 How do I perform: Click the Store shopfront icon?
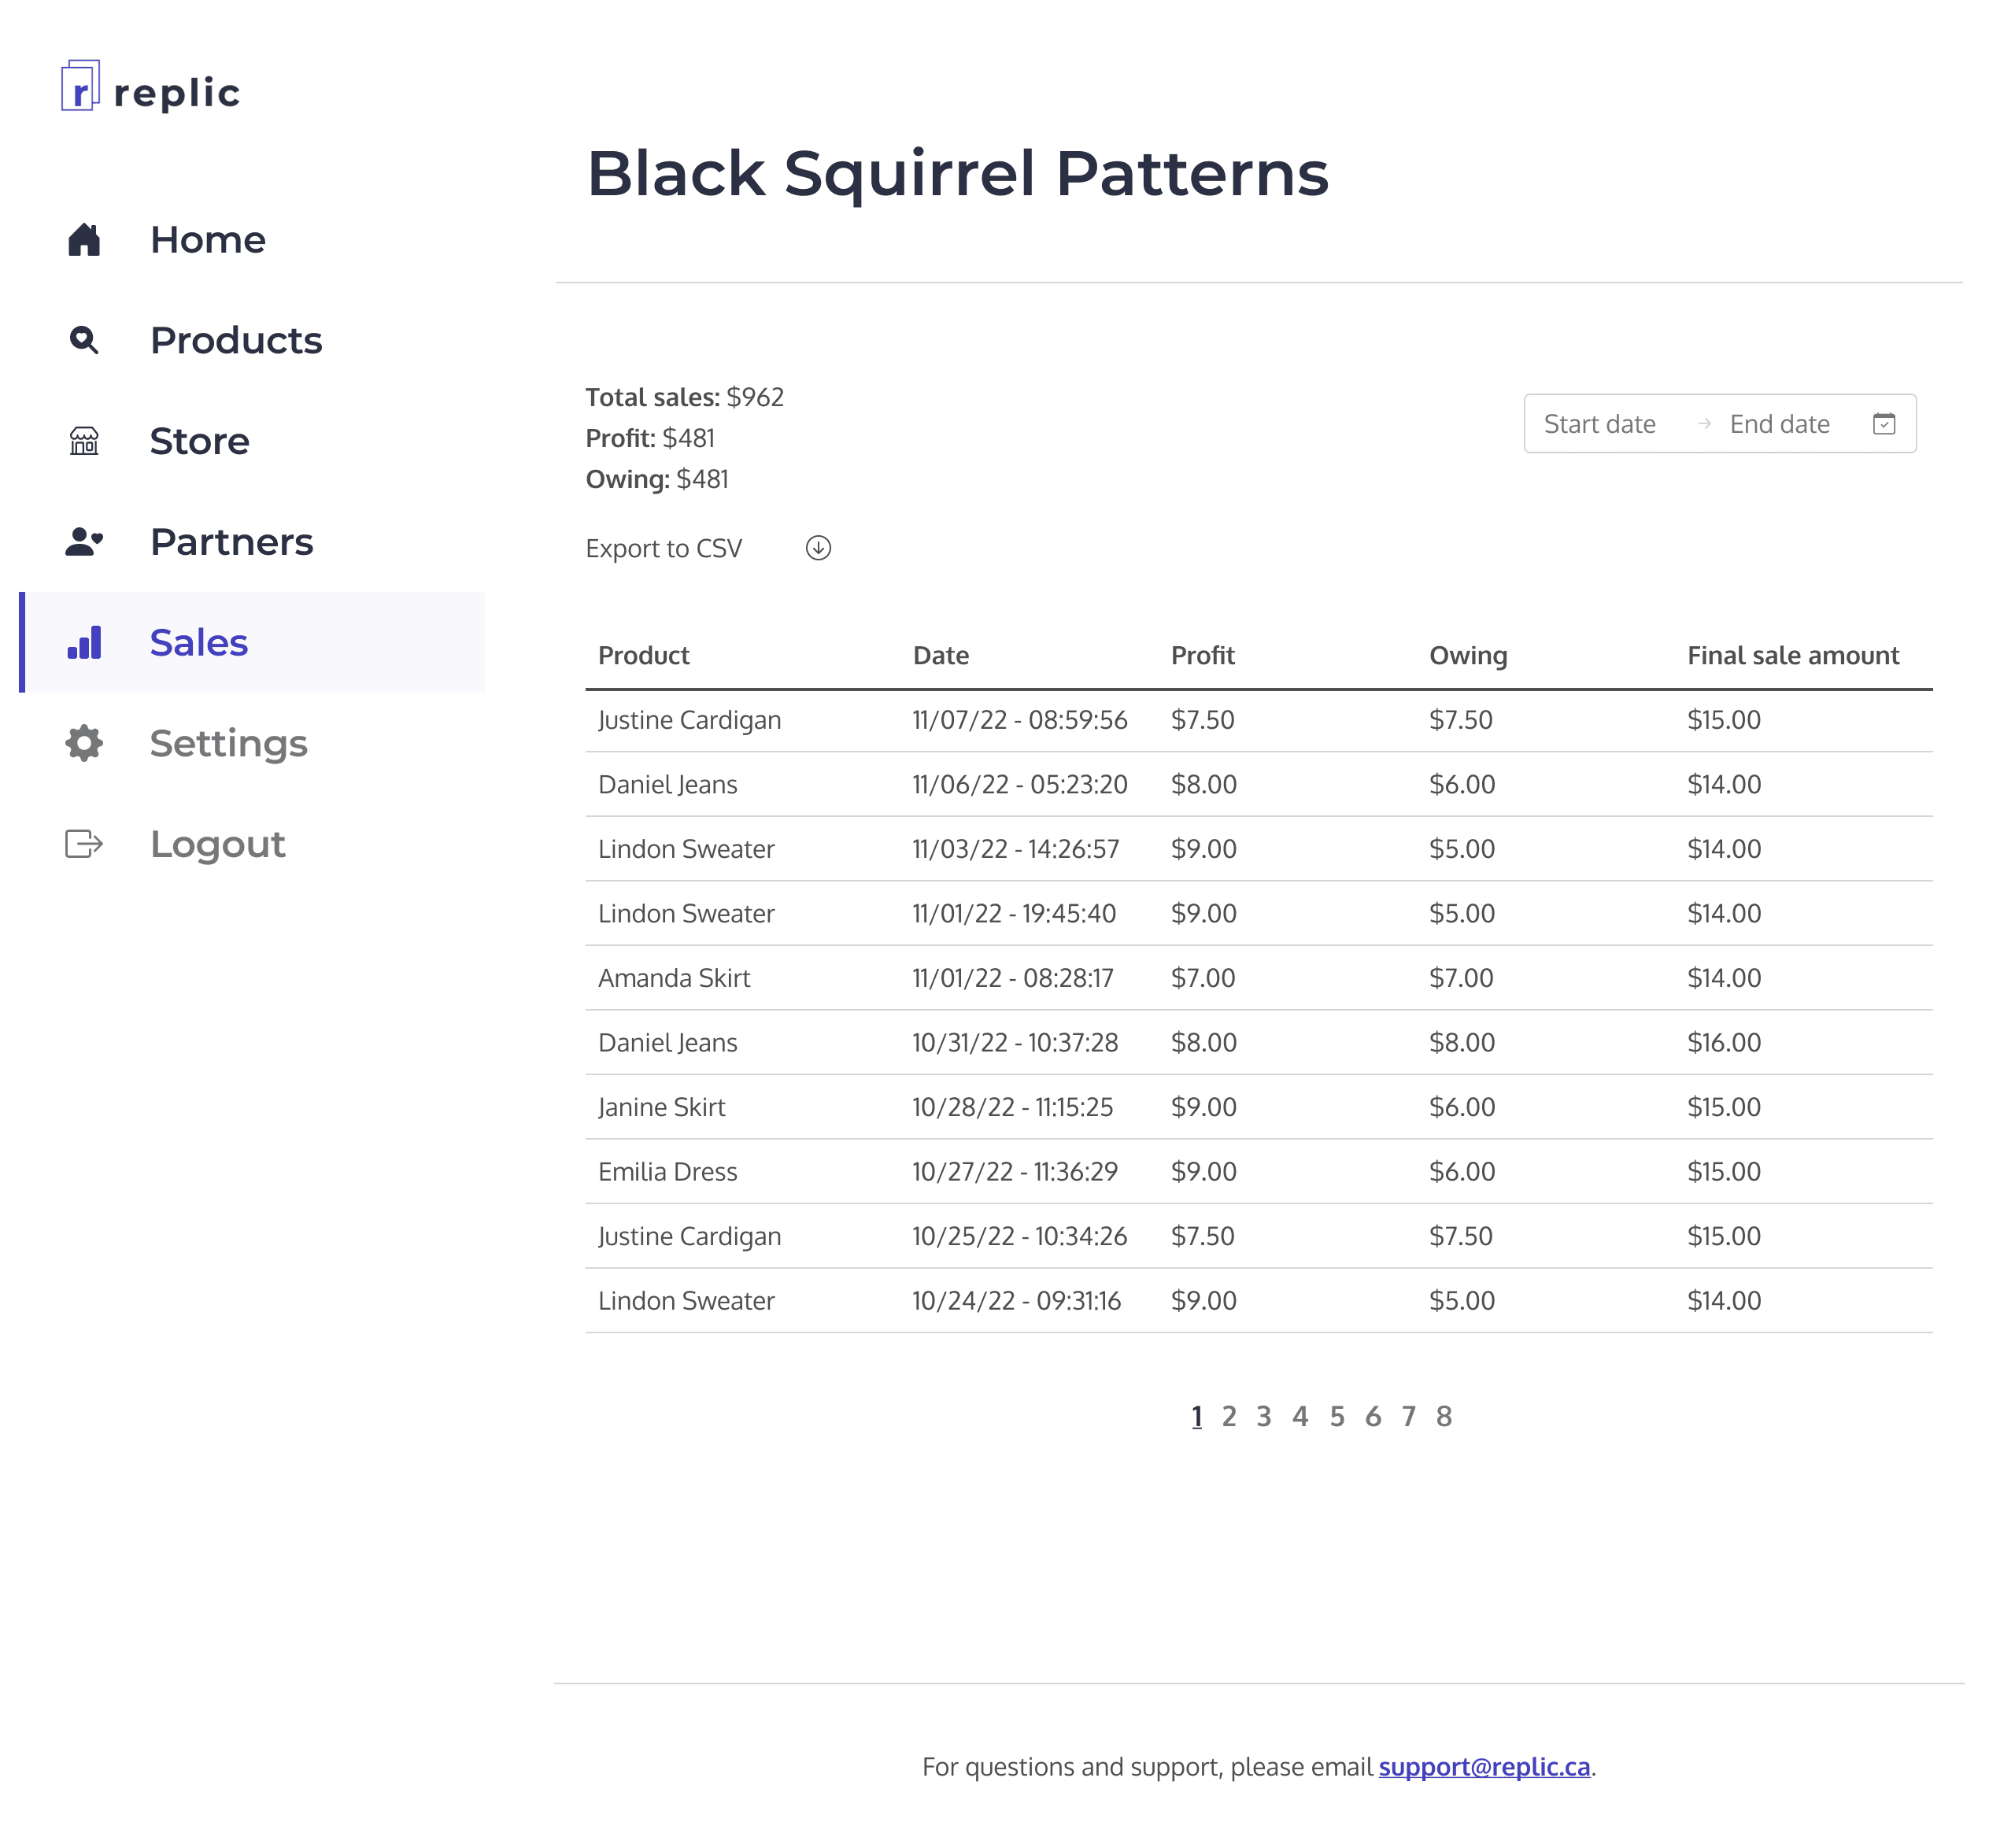[84, 441]
